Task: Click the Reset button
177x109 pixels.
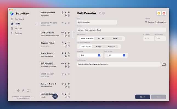Action: click(x=143, y=97)
